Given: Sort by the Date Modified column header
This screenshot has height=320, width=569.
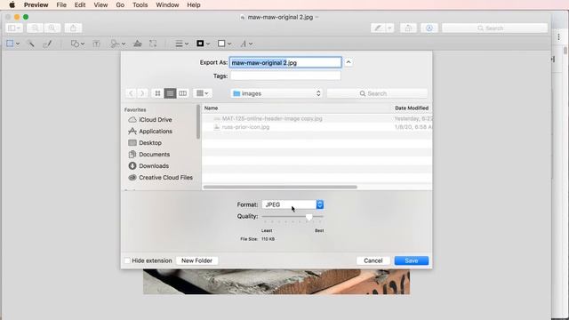Looking at the screenshot, I should pos(412,108).
